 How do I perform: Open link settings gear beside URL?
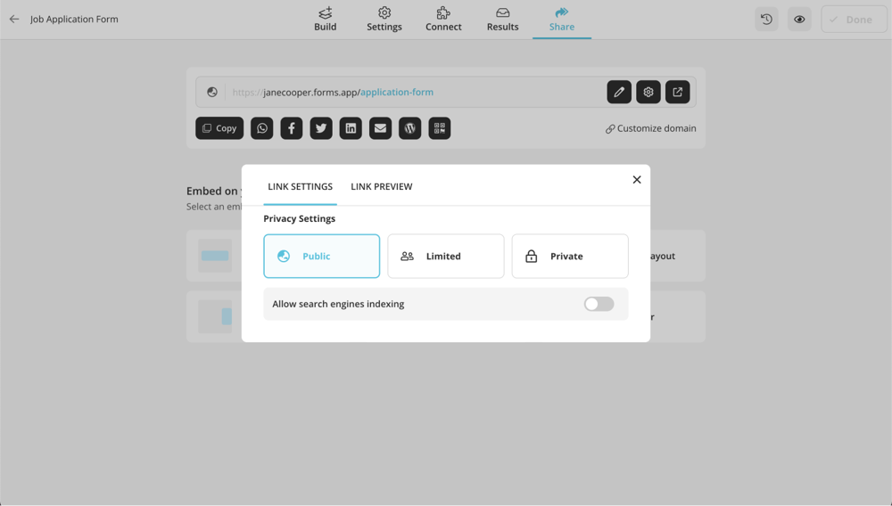648,92
